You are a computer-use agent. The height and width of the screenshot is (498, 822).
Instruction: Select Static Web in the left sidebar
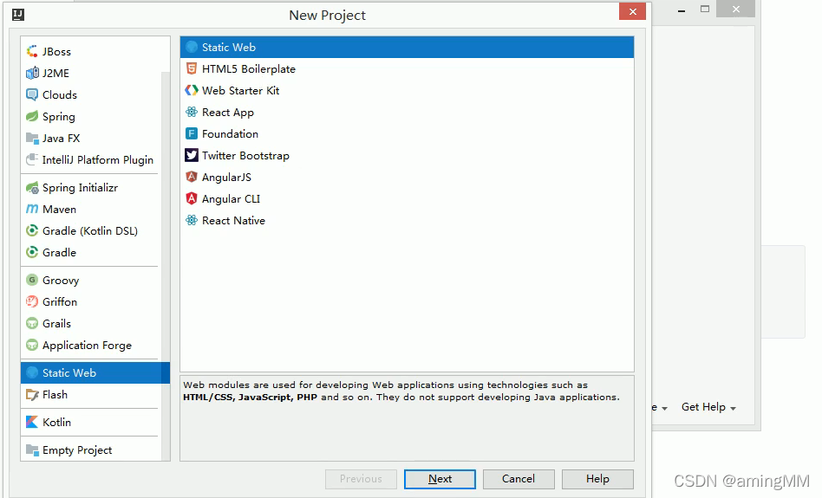(x=95, y=372)
